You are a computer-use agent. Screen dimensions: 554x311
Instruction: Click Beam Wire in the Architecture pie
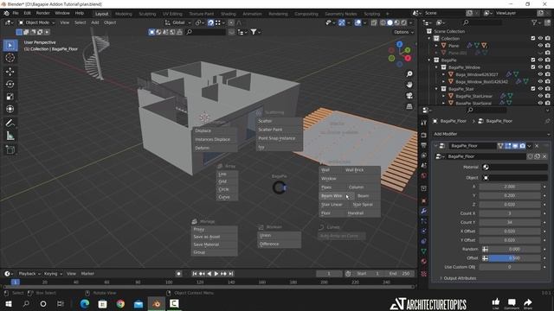336,196
